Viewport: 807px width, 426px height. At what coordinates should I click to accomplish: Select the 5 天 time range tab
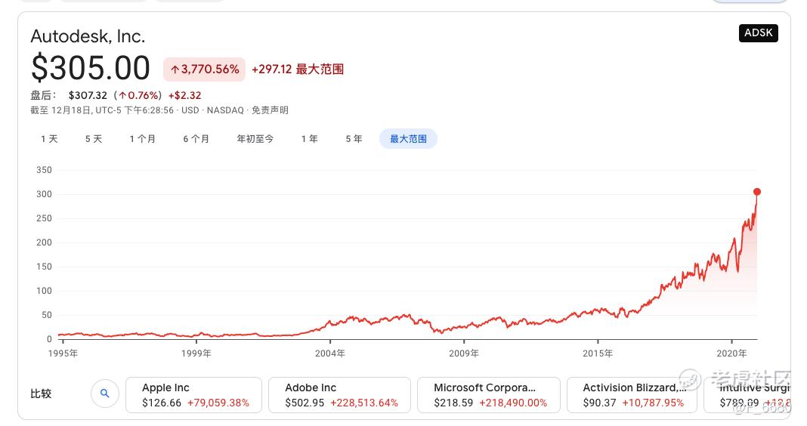pyautogui.click(x=94, y=139)
